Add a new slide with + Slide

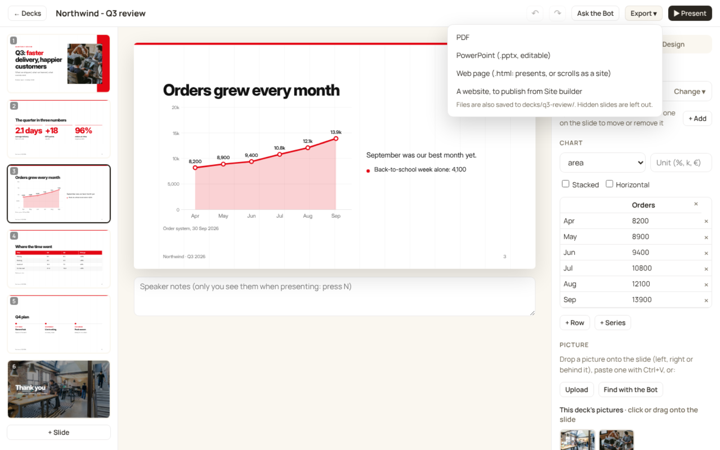pos(58,432)
